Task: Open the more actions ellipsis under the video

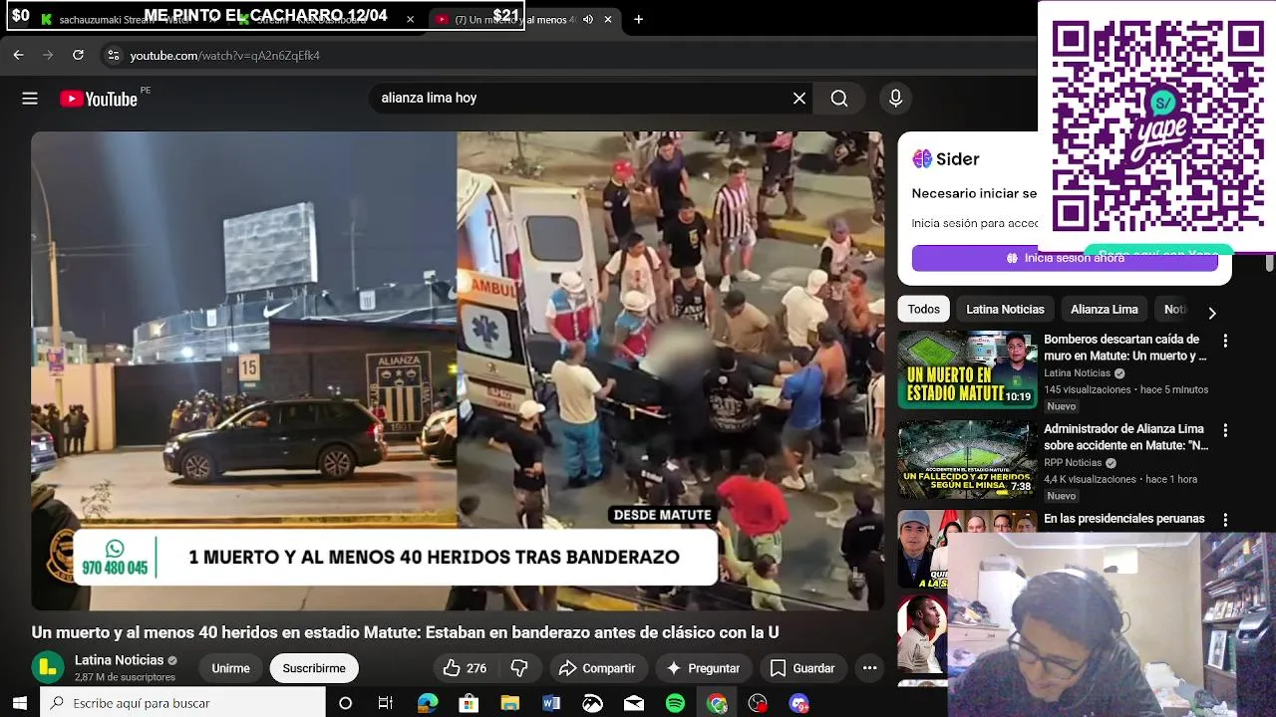Action: pos(869,668)
